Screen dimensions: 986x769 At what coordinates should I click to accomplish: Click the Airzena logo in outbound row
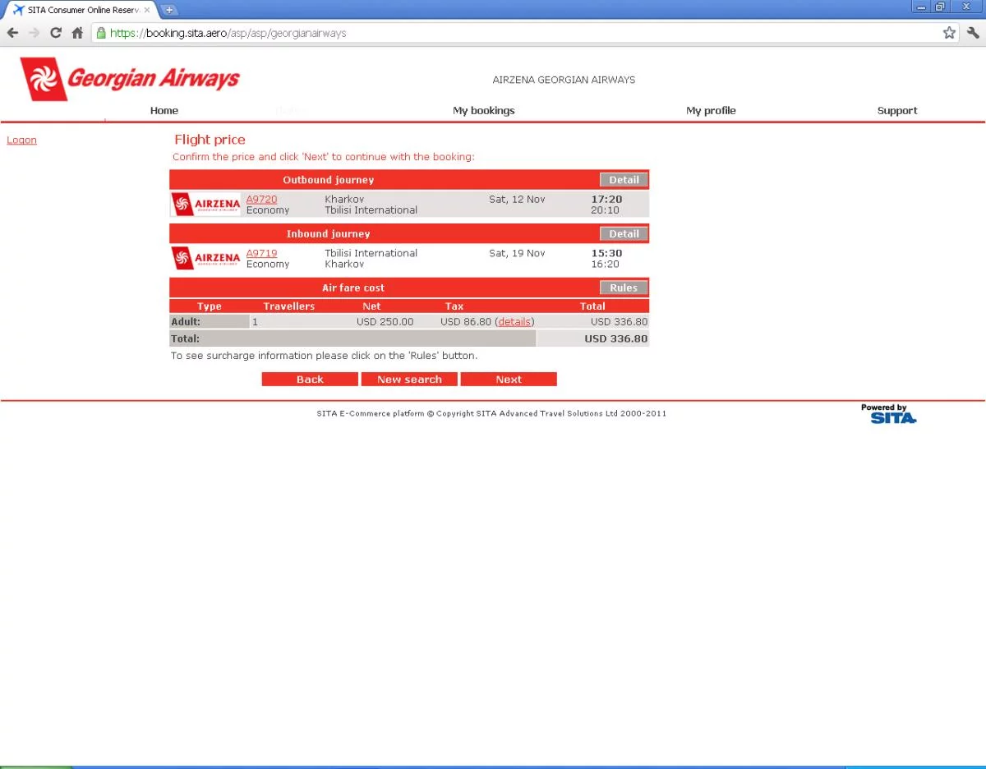click(x=206, y=204)
